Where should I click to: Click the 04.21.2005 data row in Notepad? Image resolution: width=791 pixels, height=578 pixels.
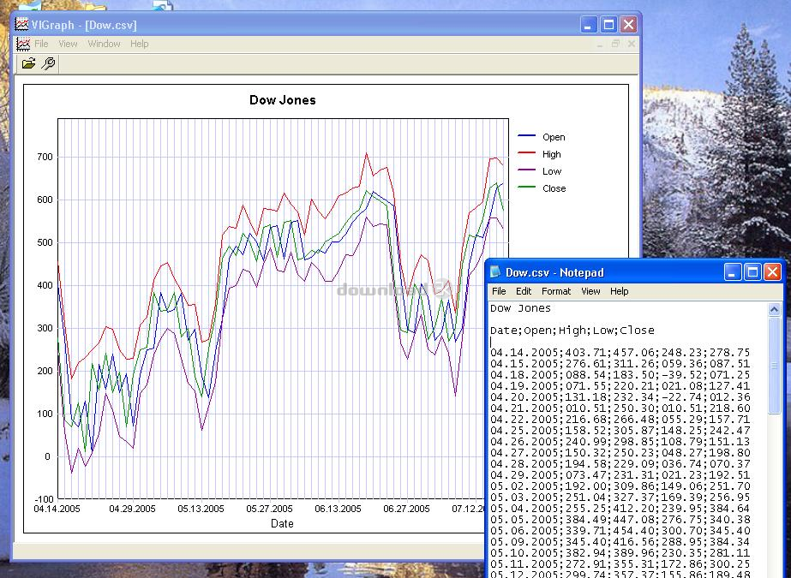pos(620,408)
